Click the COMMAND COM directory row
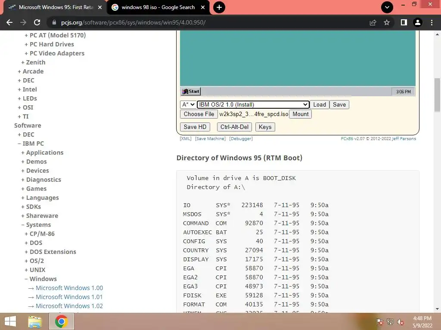 click(256, 223)
